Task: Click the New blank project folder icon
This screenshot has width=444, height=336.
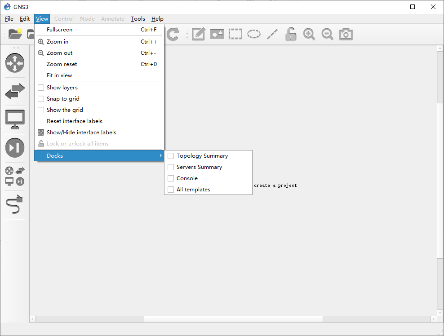Action: [x=15, y=34]
